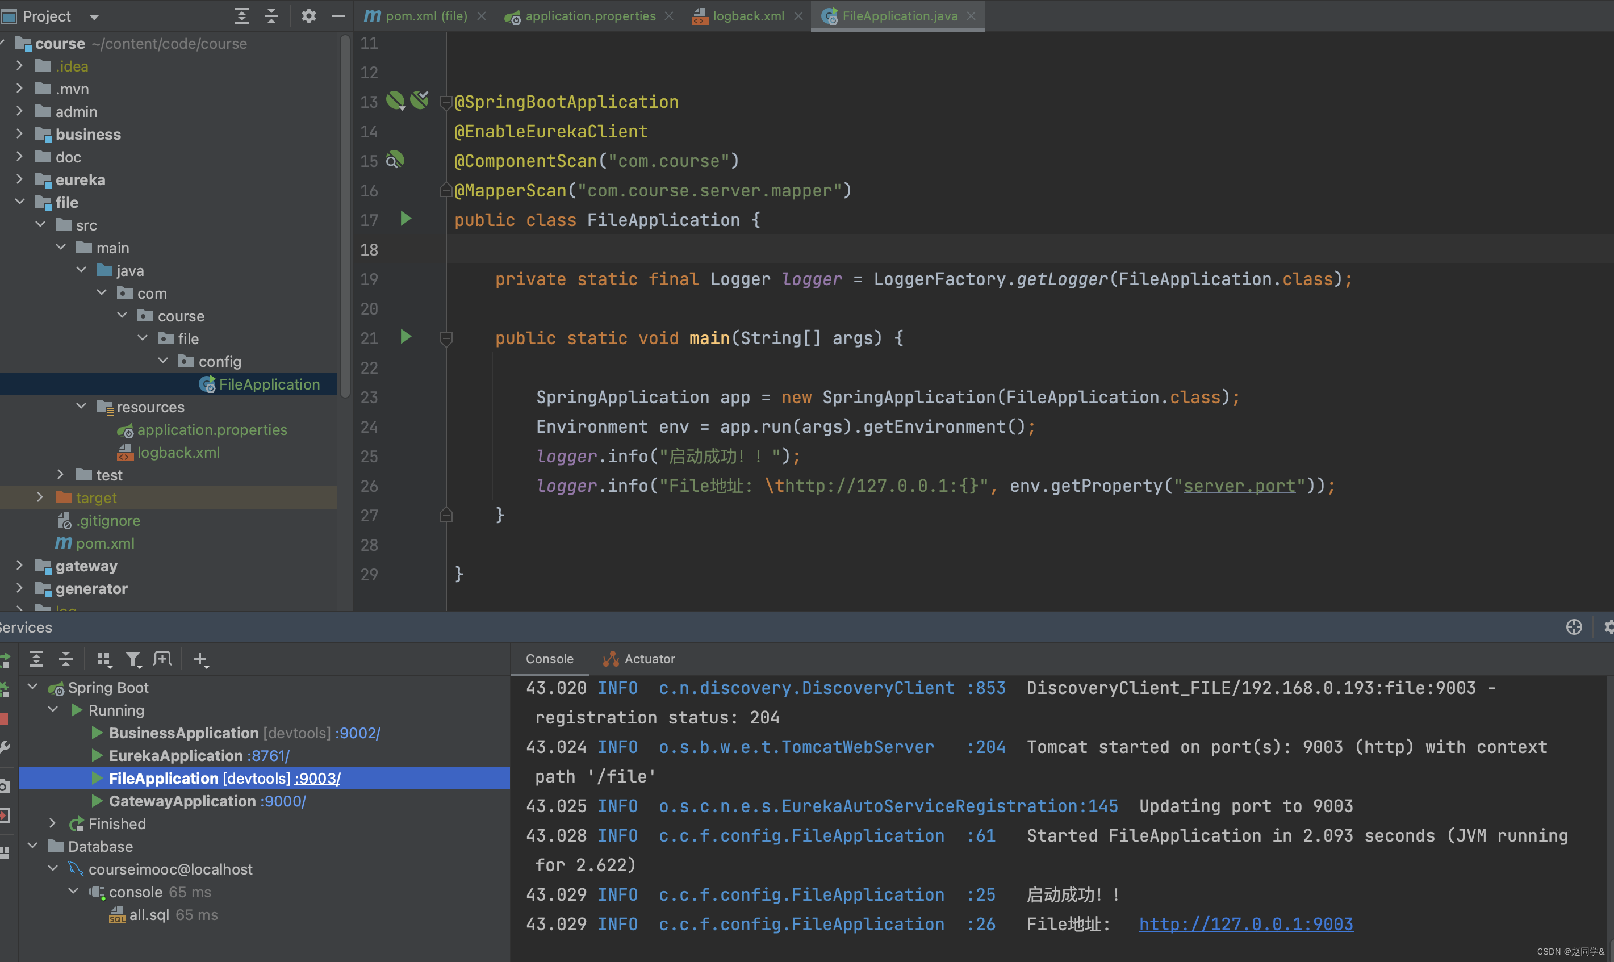
Task: Toggle the fold marker at line 27
Action: coord(446,516)
